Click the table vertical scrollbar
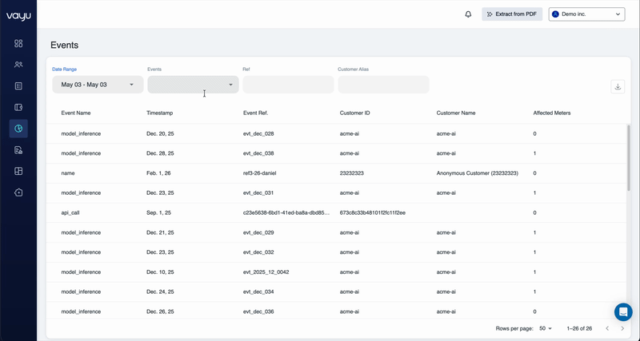 point(629,158)
